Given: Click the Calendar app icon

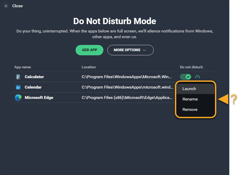Looking at the screenshot, I should coord(18,87).
